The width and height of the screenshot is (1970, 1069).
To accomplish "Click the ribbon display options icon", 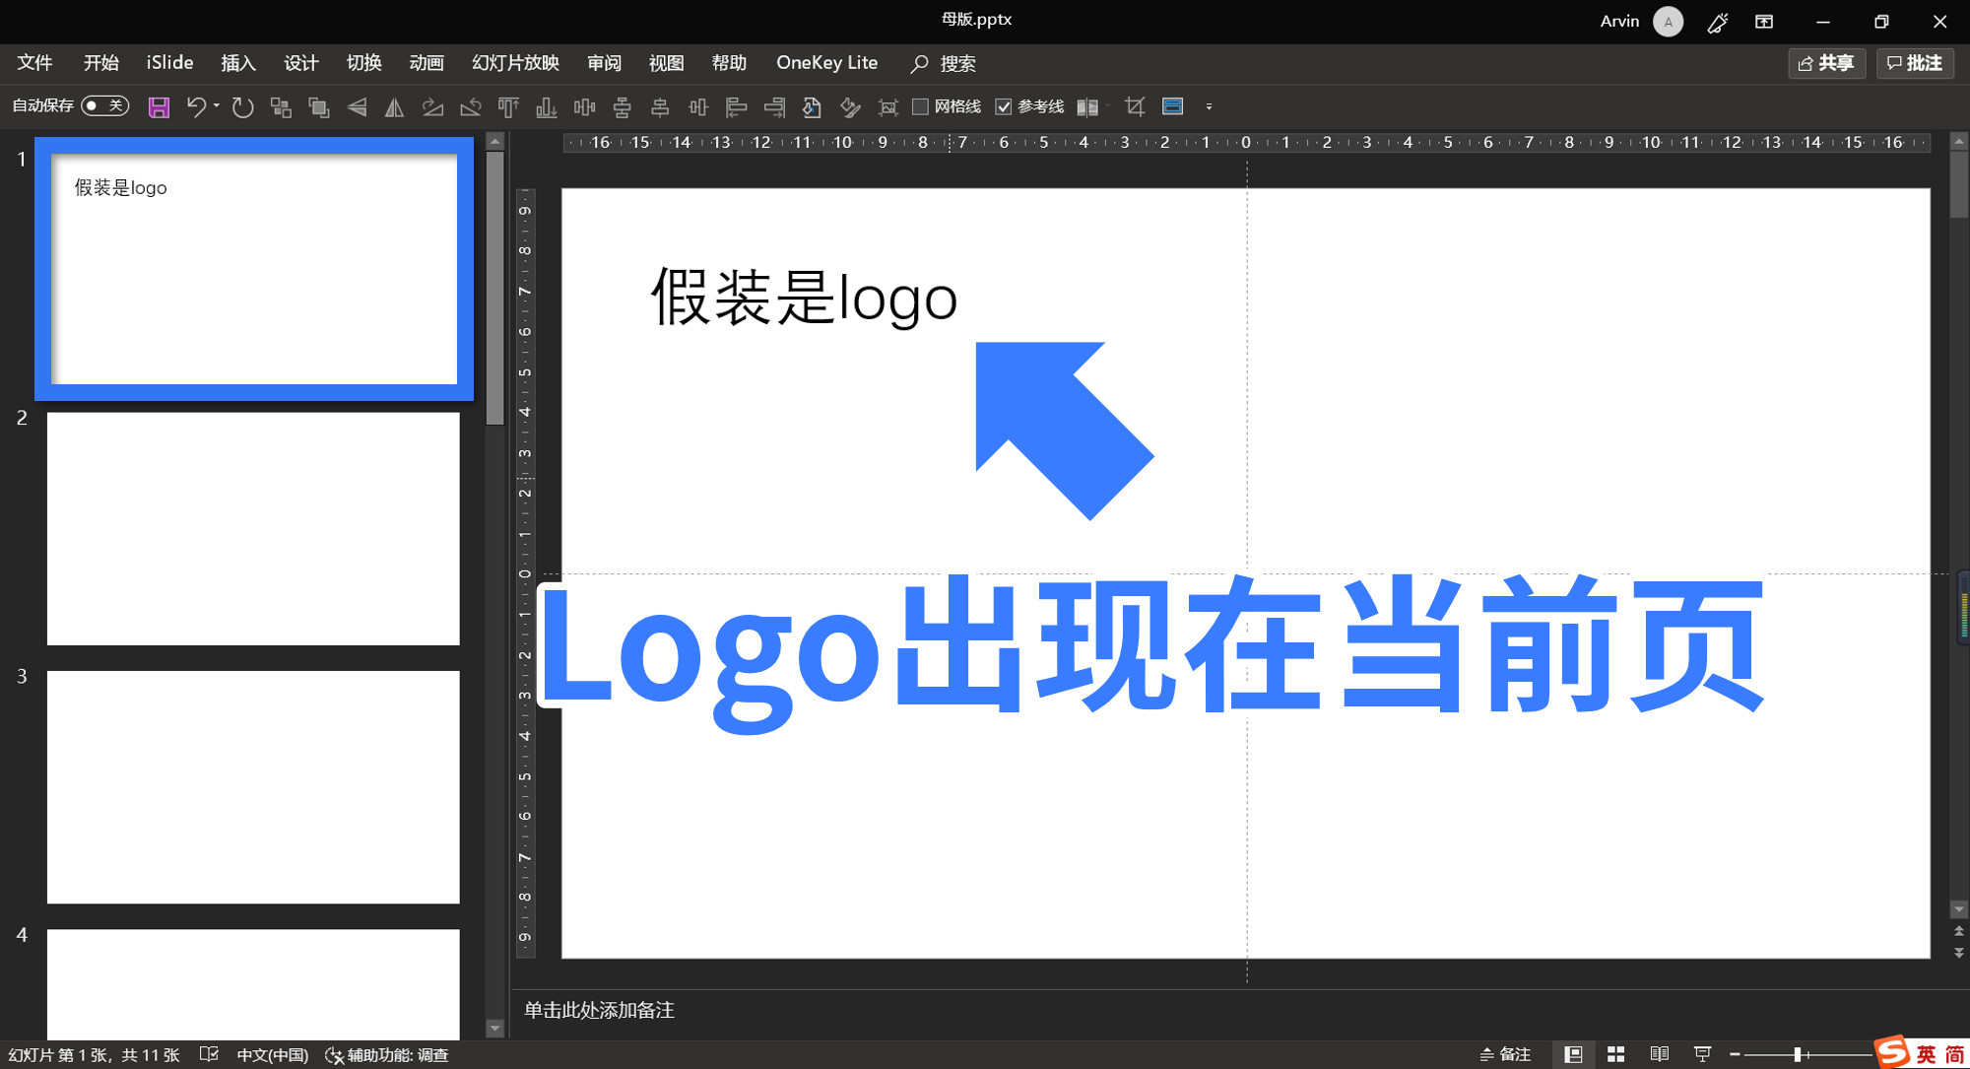I will [x=1764, y=22].
